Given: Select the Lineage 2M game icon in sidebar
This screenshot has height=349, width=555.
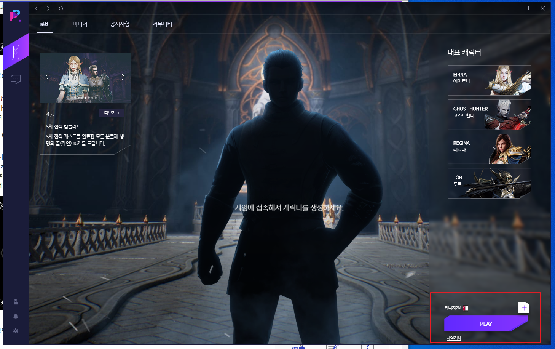Looking at the screenshot, I should 16,52.
